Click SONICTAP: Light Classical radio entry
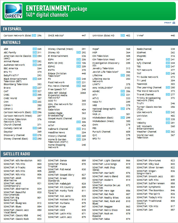The image size is (178, 223). (x=111, y=161)
